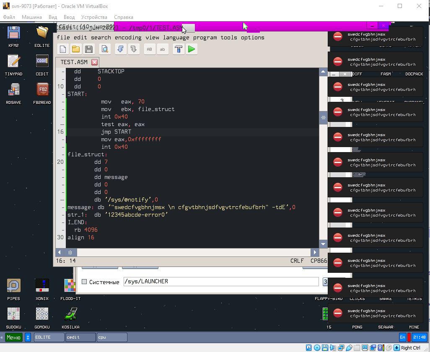Run program with green play icon

pos(192,49)
